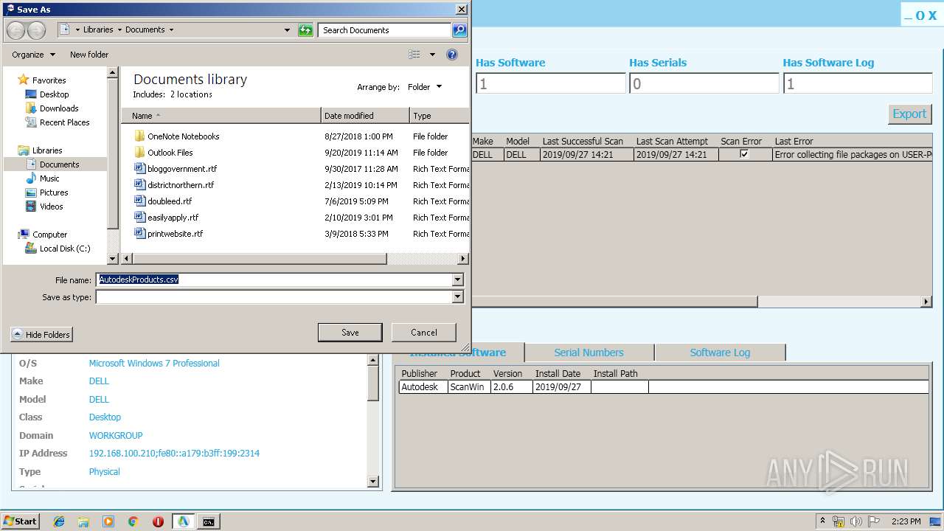This screenshot has width=944, height=531.
Task: Click scroll right arrow of the scan grid
Action: (x=926, y=302)
